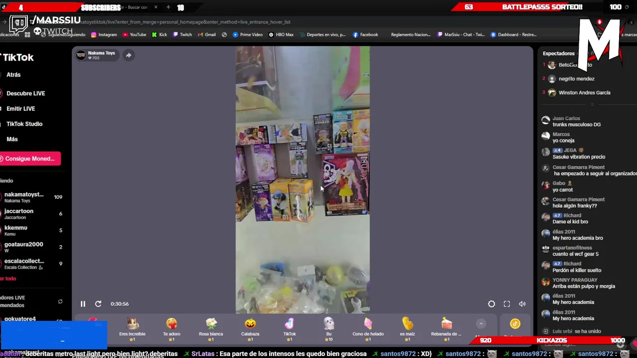
Task: Click the Ver todo link
Action: pyautogui.click(x=8, y=279)
